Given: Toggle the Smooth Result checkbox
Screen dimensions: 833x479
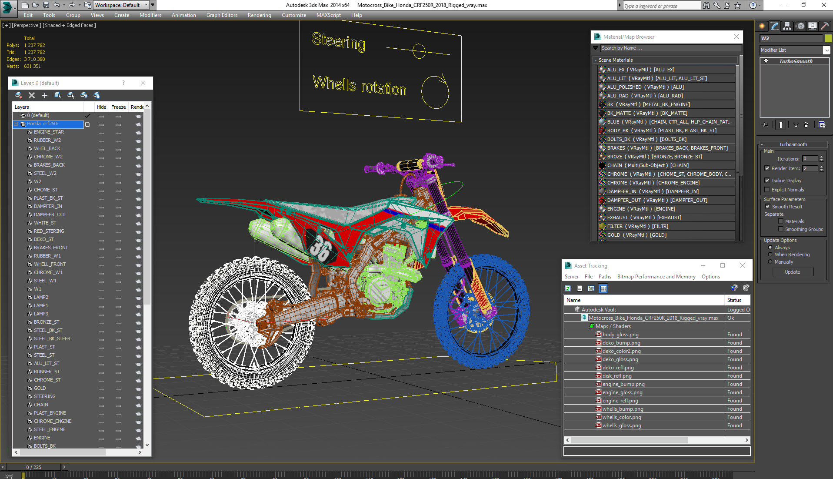Looking at the screenshot, I should coord(768,207).
